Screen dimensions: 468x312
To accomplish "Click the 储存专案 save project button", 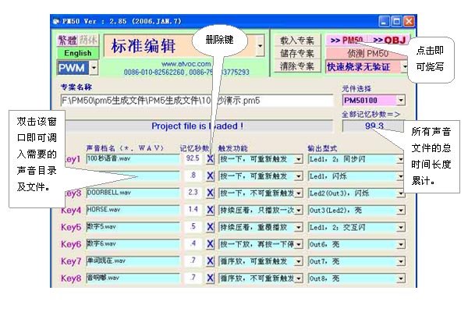I will 296,53.
